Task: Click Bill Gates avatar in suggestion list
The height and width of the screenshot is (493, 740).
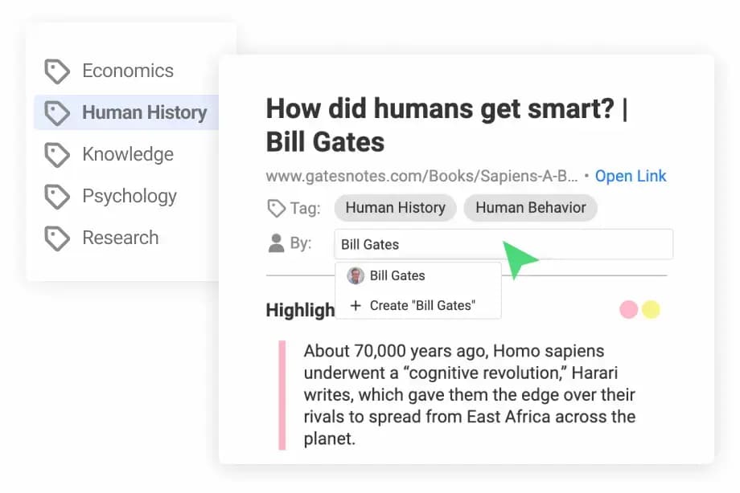Action: coord(356,275)
